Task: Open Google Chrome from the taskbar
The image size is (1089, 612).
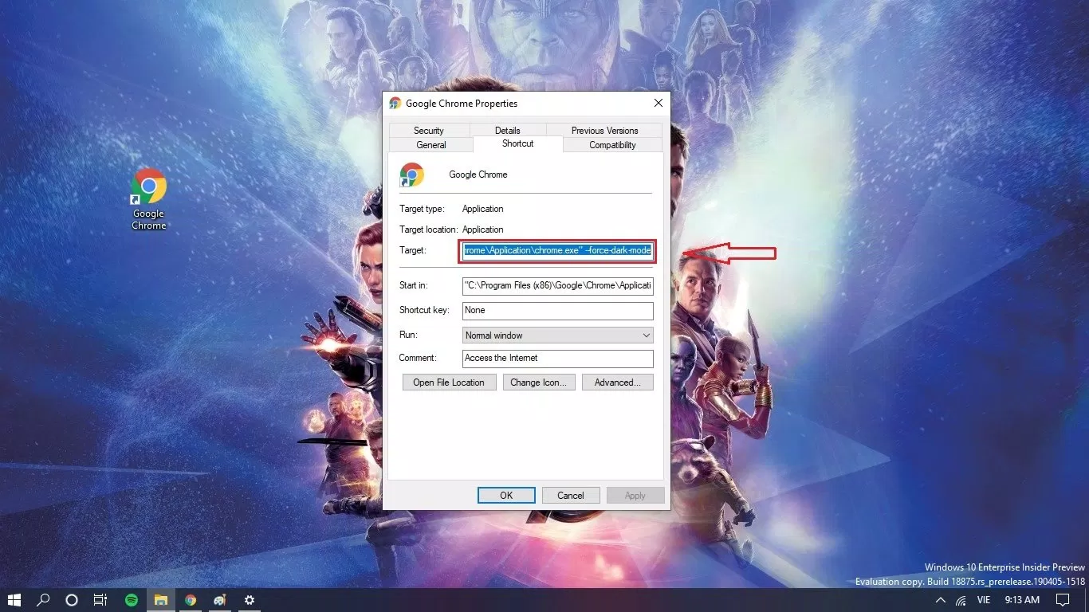Action: [x=191, y=600]
